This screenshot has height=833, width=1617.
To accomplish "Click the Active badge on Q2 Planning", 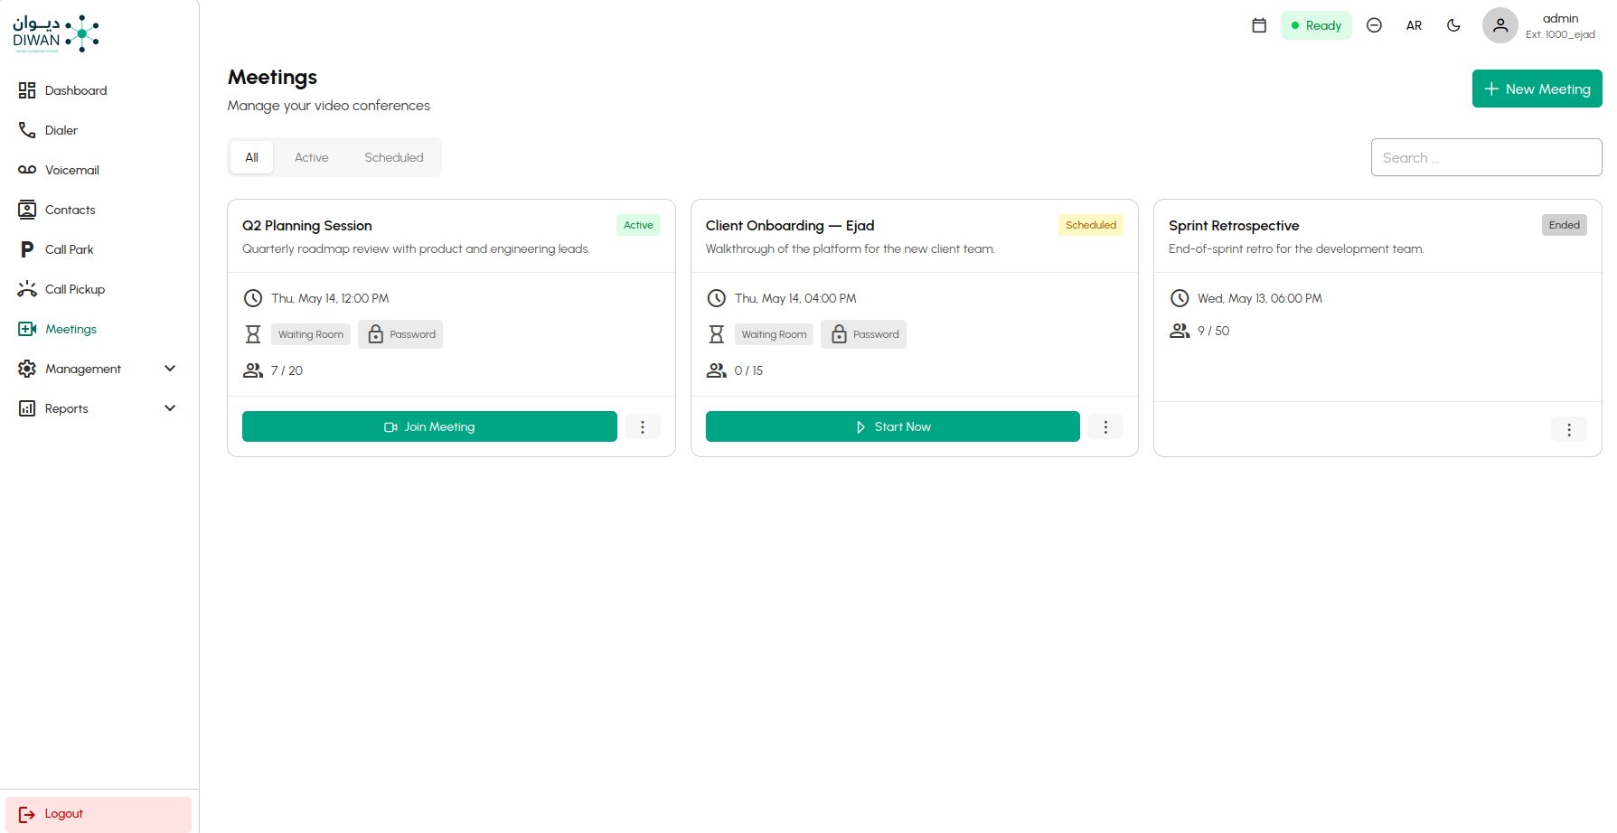I will (x=638, y=225).
